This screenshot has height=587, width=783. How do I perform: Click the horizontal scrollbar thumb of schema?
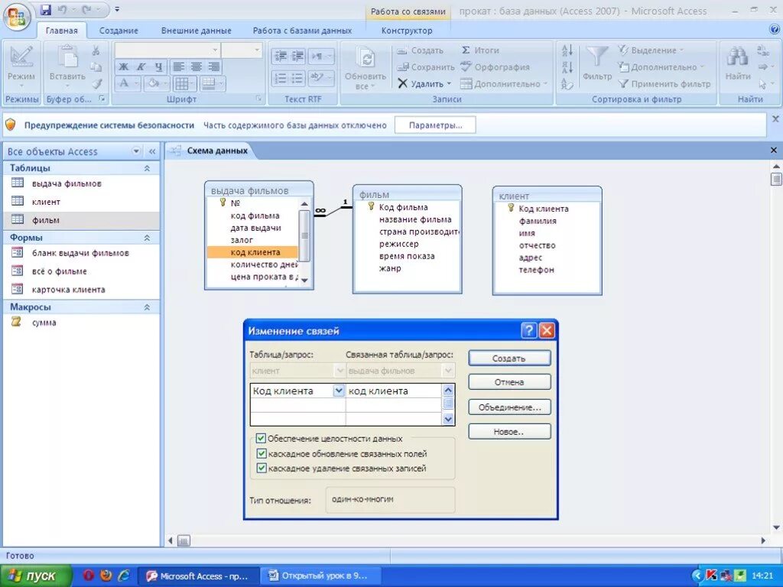coord(184,540)
